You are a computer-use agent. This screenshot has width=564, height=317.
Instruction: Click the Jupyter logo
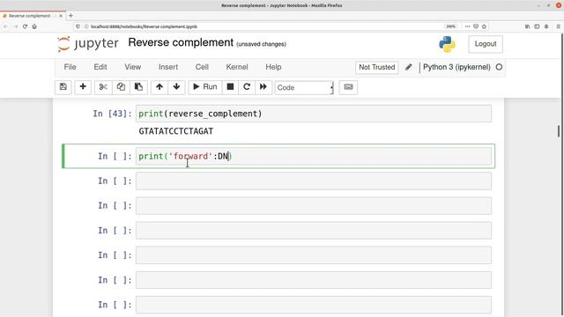click(87, 44)
